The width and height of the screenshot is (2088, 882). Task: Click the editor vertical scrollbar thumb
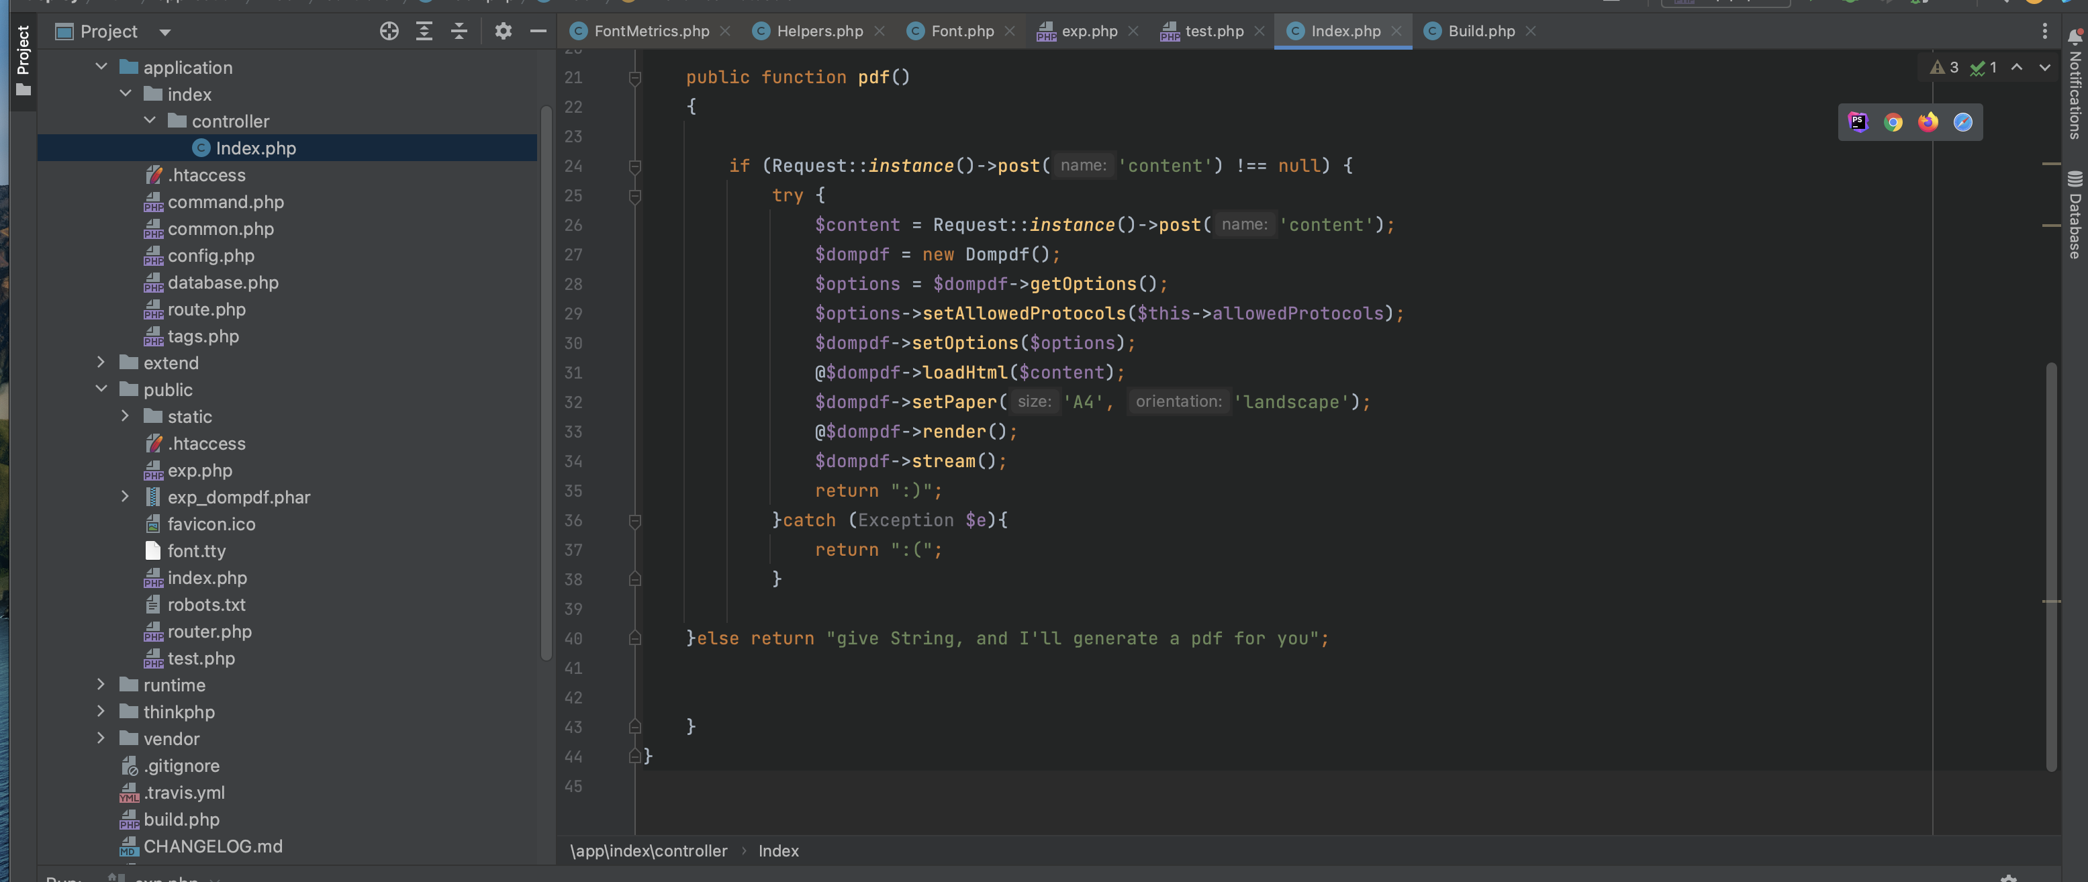pos(2050,566)
